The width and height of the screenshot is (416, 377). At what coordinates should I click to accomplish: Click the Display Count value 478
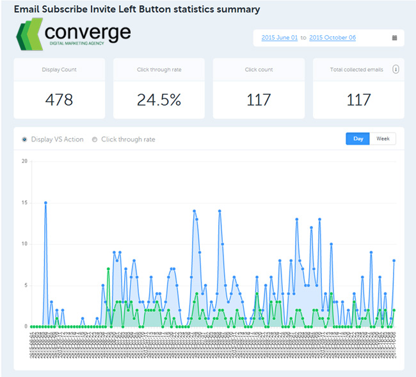59,100
